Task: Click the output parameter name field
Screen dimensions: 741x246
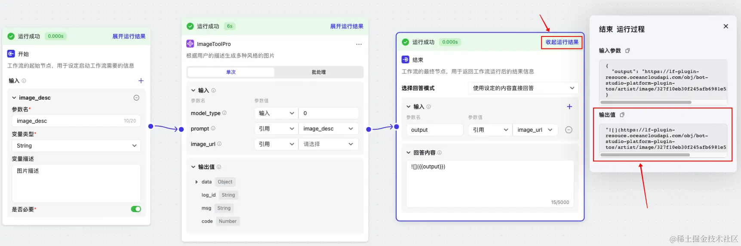Action: pos(435,130)
